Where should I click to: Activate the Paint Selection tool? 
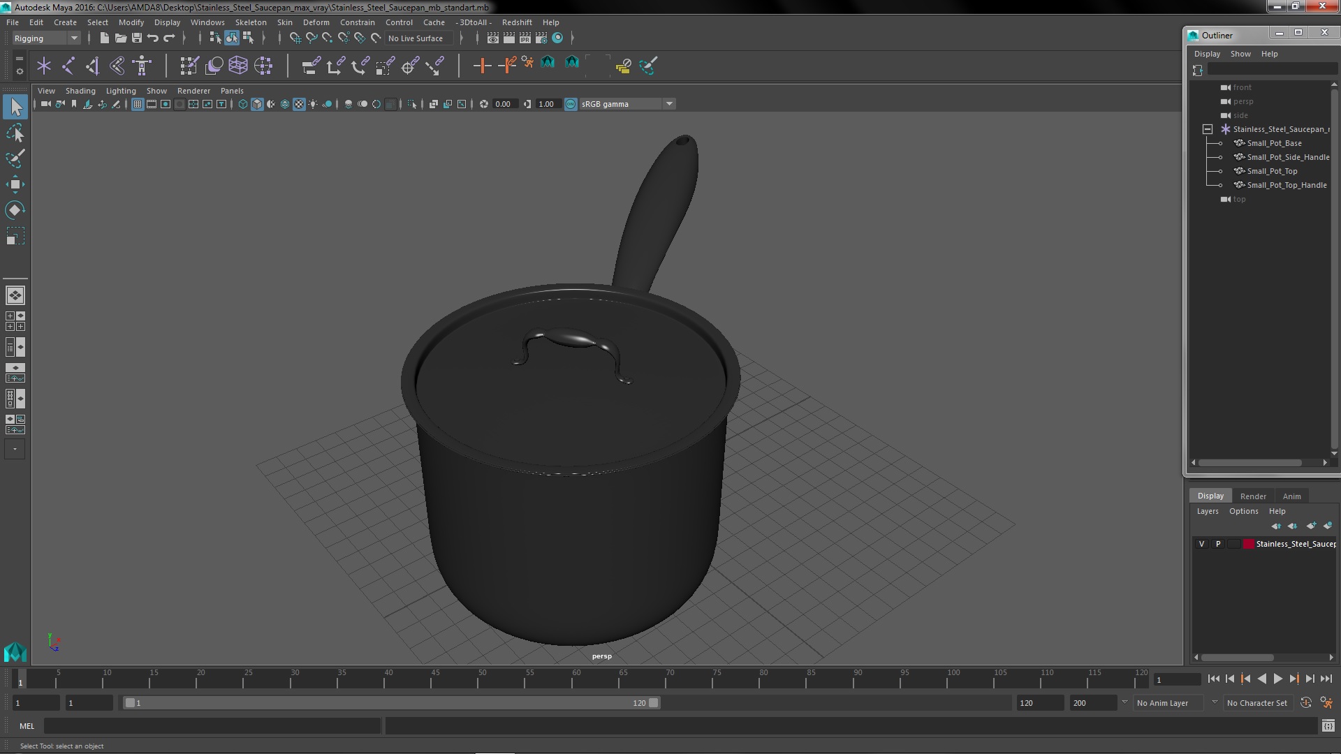click(15, 158)
